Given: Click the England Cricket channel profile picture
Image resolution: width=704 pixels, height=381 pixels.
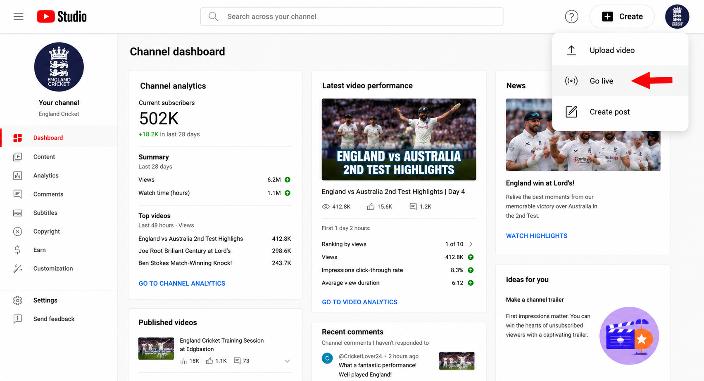Looking at the screenshot, I should click(x=59, y=67).
